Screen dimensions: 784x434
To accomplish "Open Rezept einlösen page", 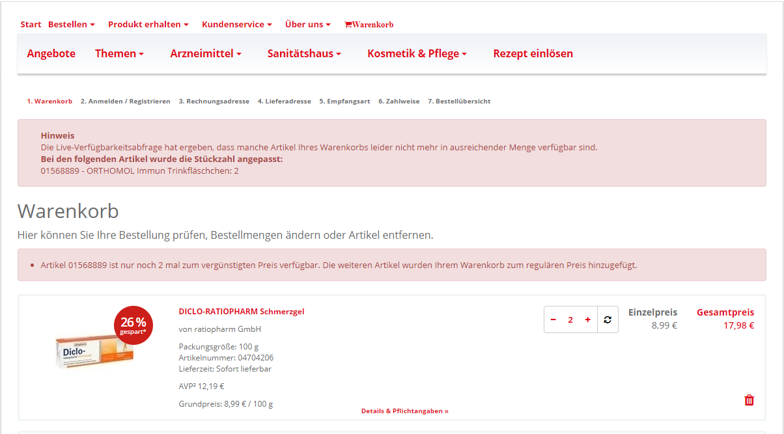I will click(x=533, y=54).
